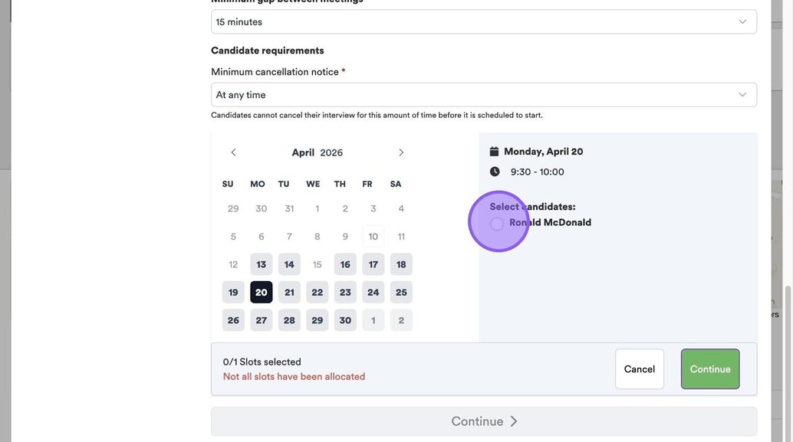Select the Ronald McDonald candidate radio button
Image resolution: width=793 pixels, height=442 pixels.
(x=497, y=223)
